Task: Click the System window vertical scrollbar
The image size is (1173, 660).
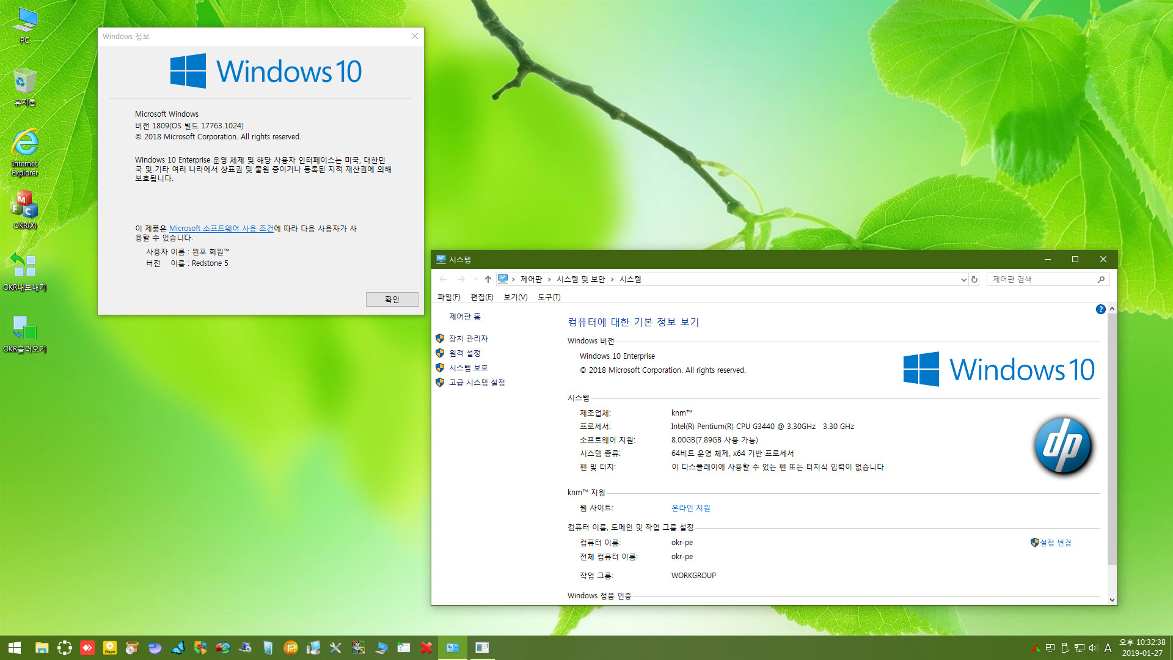Action: (1112, 440)
